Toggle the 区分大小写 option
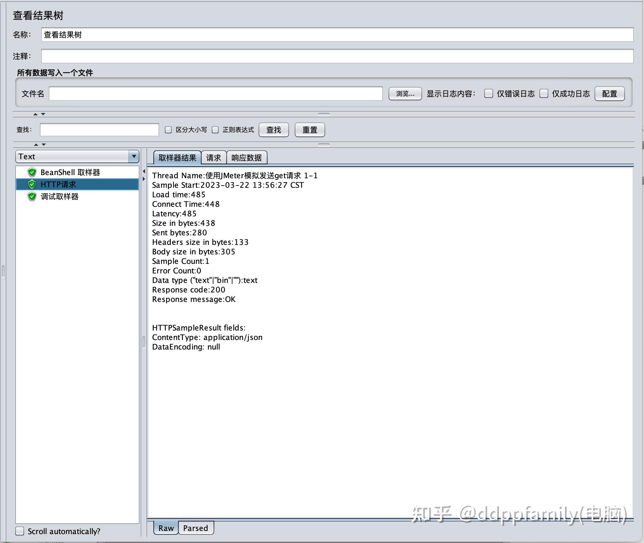The width and height of the screenshot is (644, 543). coord(168,130)
